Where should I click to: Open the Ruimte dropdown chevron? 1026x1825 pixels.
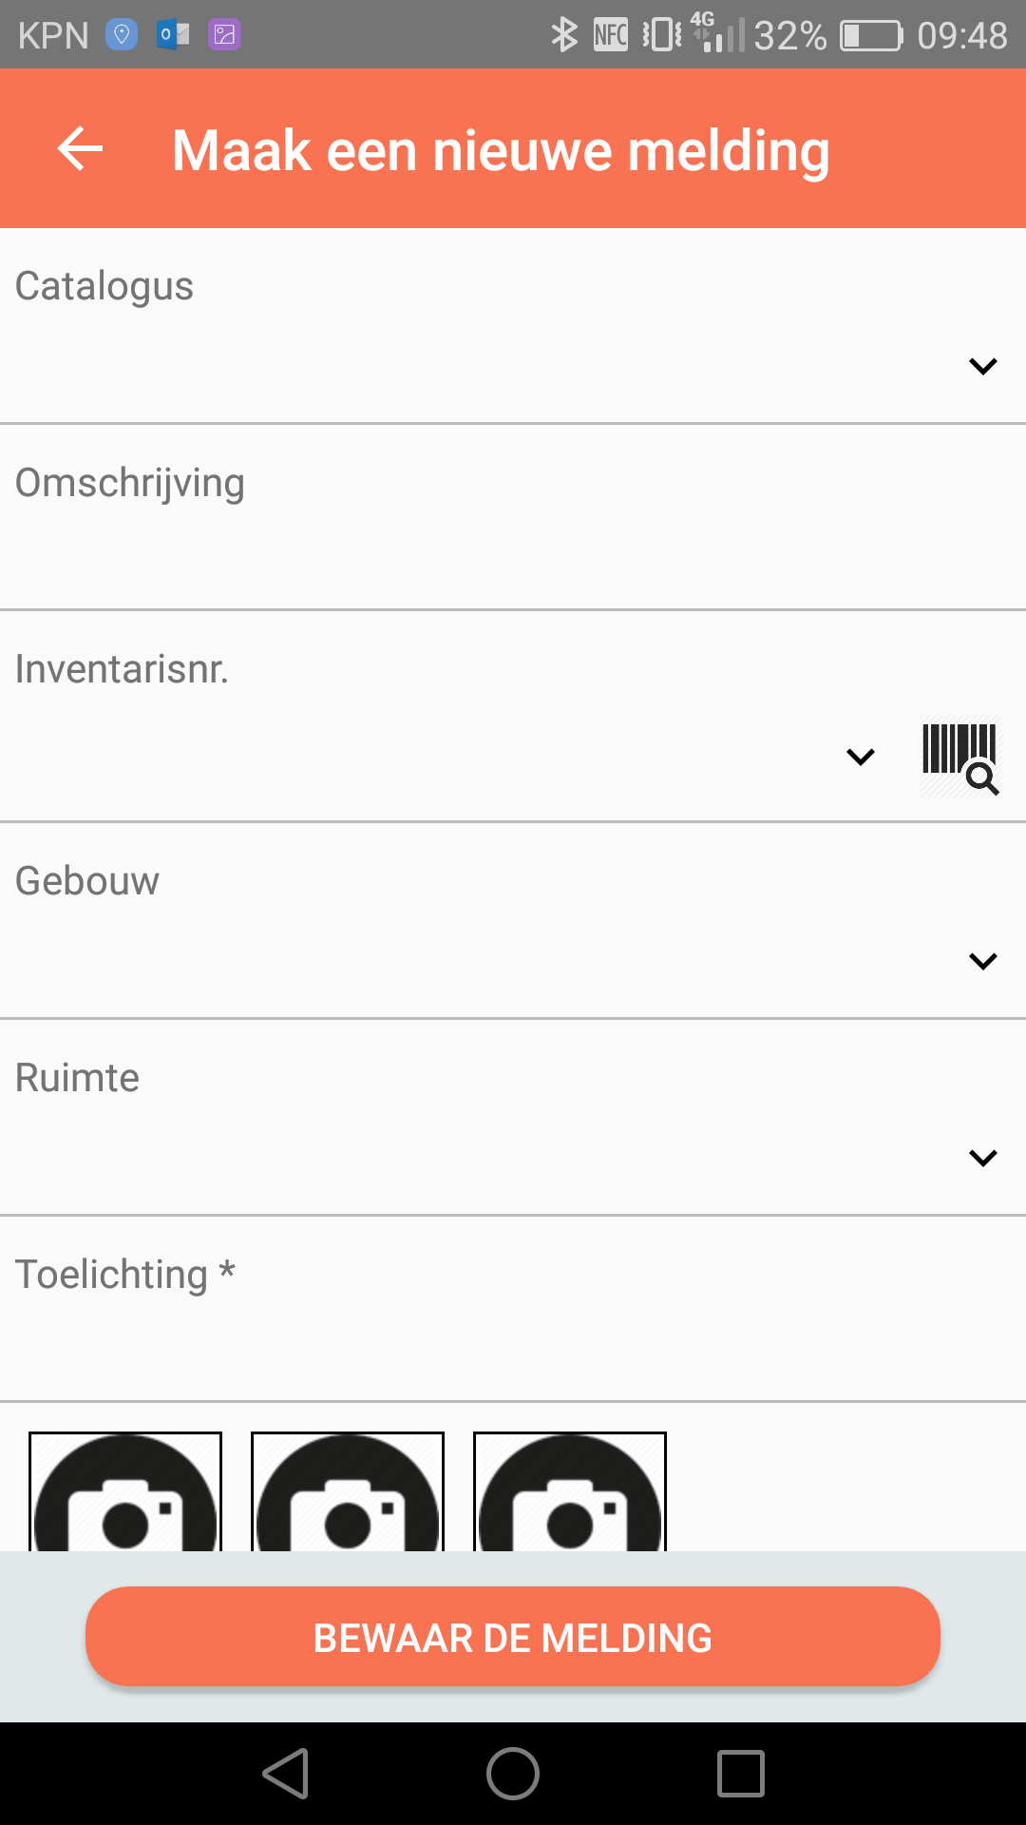click(982, 1158)
